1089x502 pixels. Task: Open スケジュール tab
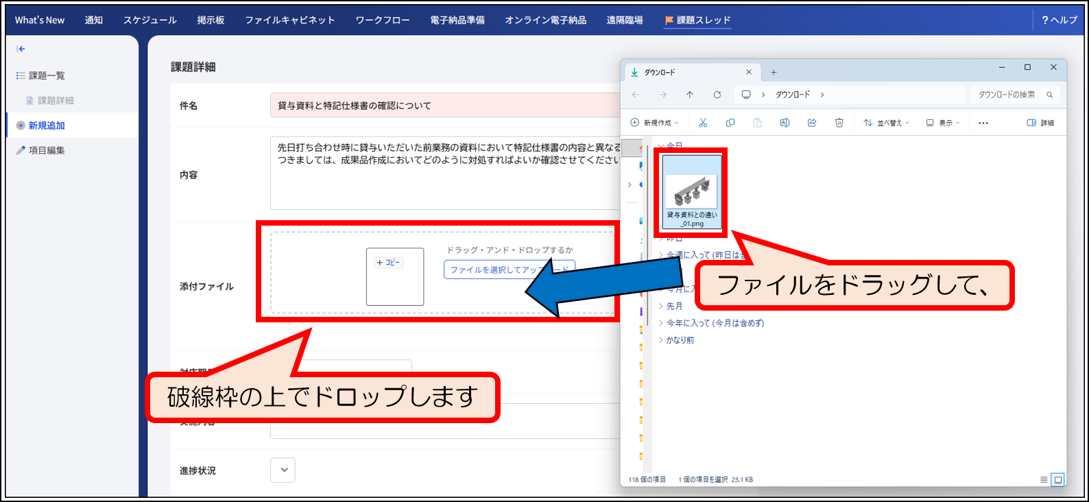point(150,20)
